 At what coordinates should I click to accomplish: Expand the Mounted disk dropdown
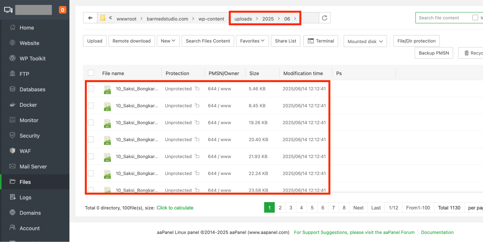(x=365, y=41)
